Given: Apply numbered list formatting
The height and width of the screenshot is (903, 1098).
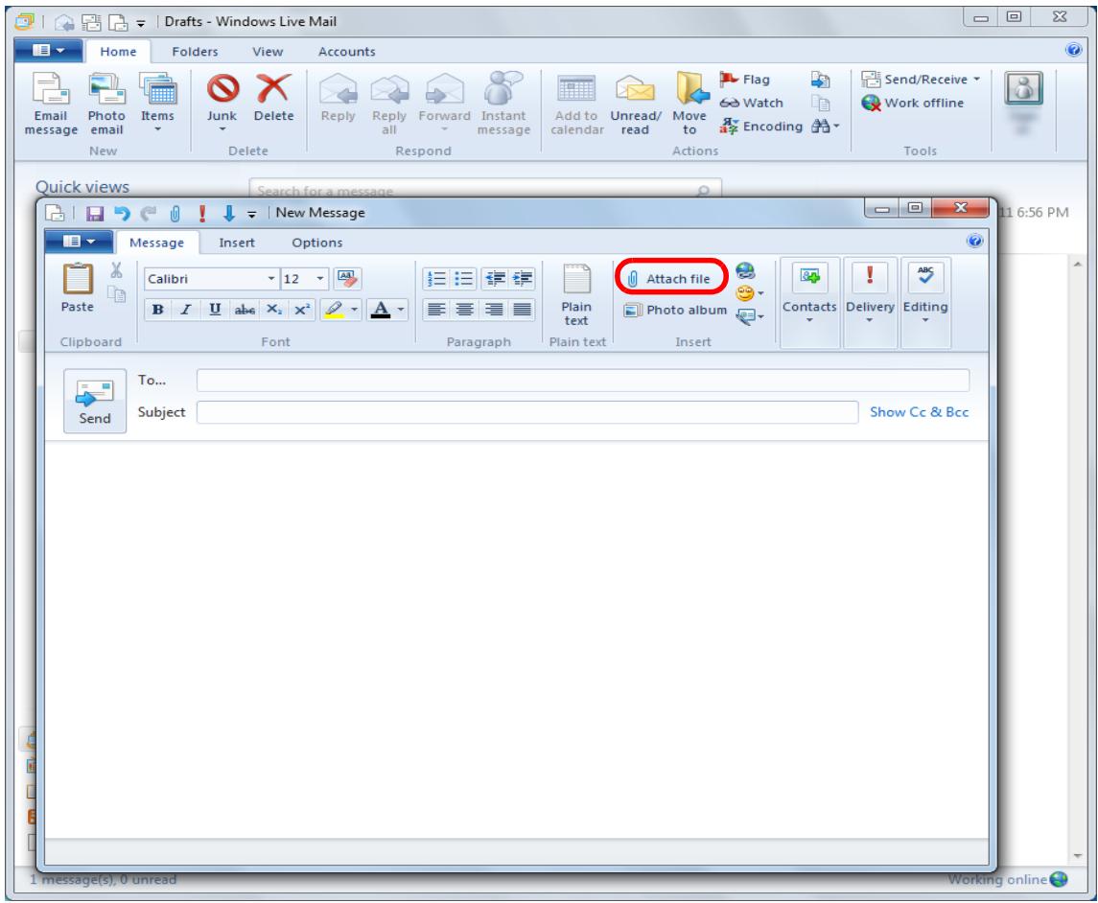Looking at the screenshot, I should [436, 279].
